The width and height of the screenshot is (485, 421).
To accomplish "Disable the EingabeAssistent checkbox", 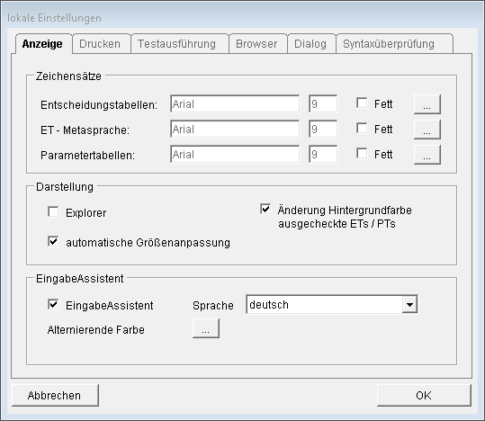I will pyautogui.click(x=53, y=304).
